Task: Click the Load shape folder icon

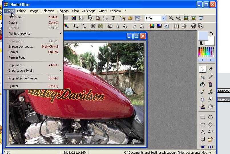Action: [x=210, y=139]
